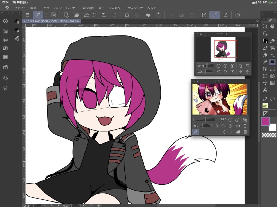This screenshot has width=277, height=207.
Task: Toggle Snap to Grid in command bar
Action: (x=225, y=15)
